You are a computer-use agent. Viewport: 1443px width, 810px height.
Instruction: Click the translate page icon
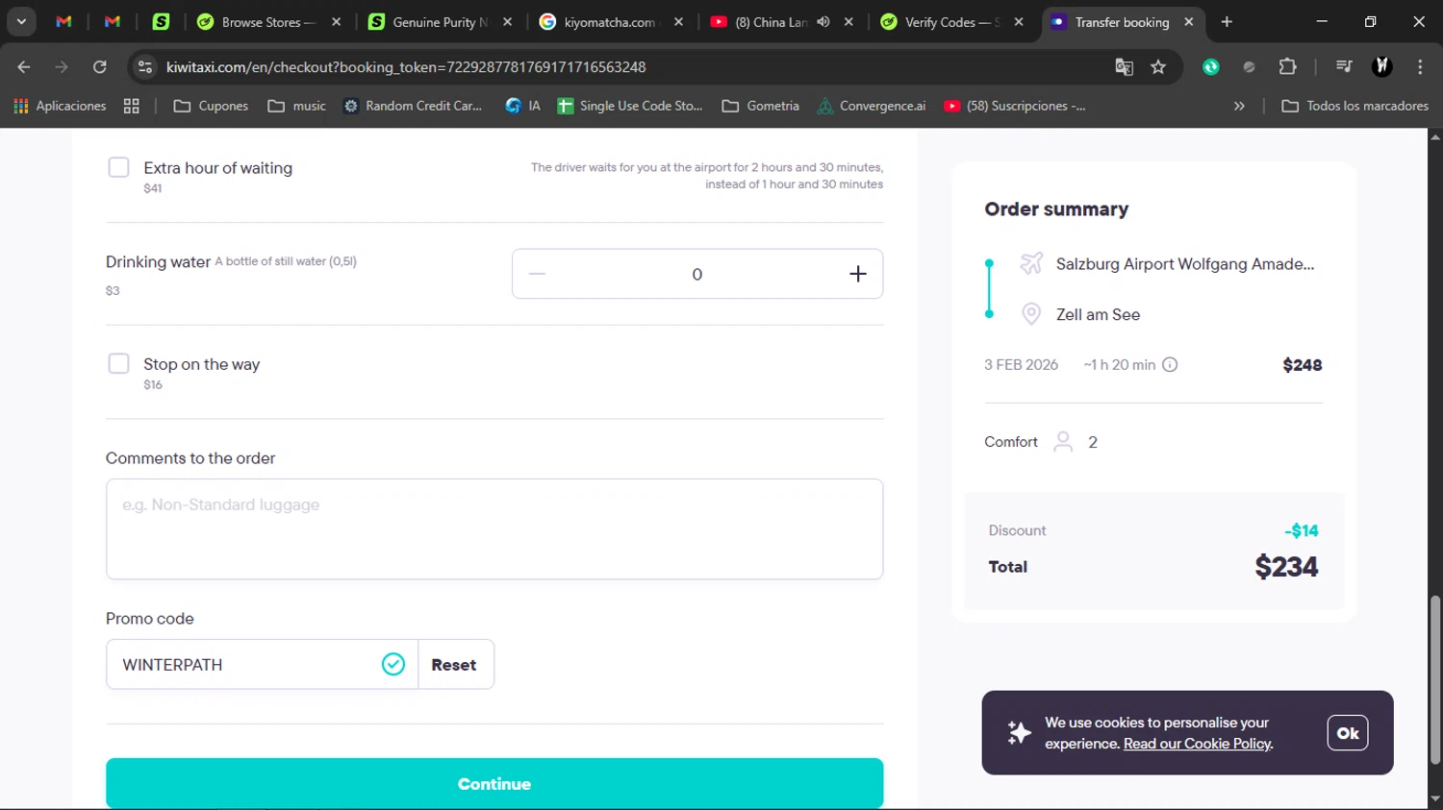coord(1124,66)
